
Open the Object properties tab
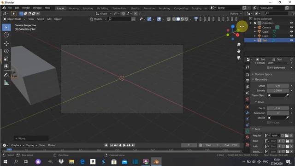coord(248,107)
